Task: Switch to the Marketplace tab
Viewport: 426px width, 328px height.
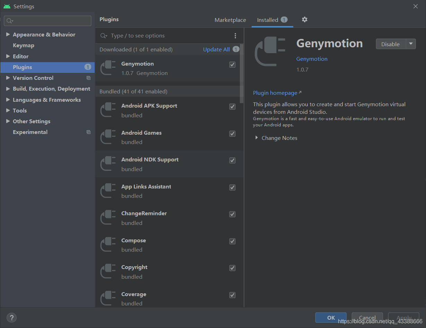Action: pos(230,20)
